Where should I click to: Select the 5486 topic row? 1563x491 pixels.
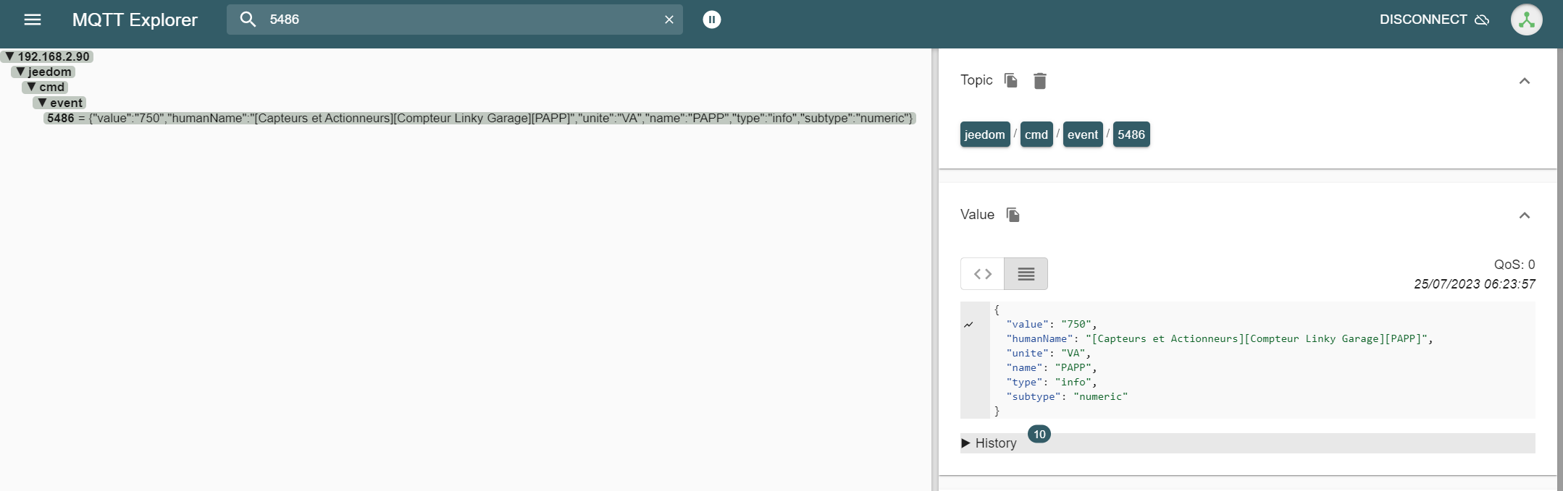click(x=479, y=118)
